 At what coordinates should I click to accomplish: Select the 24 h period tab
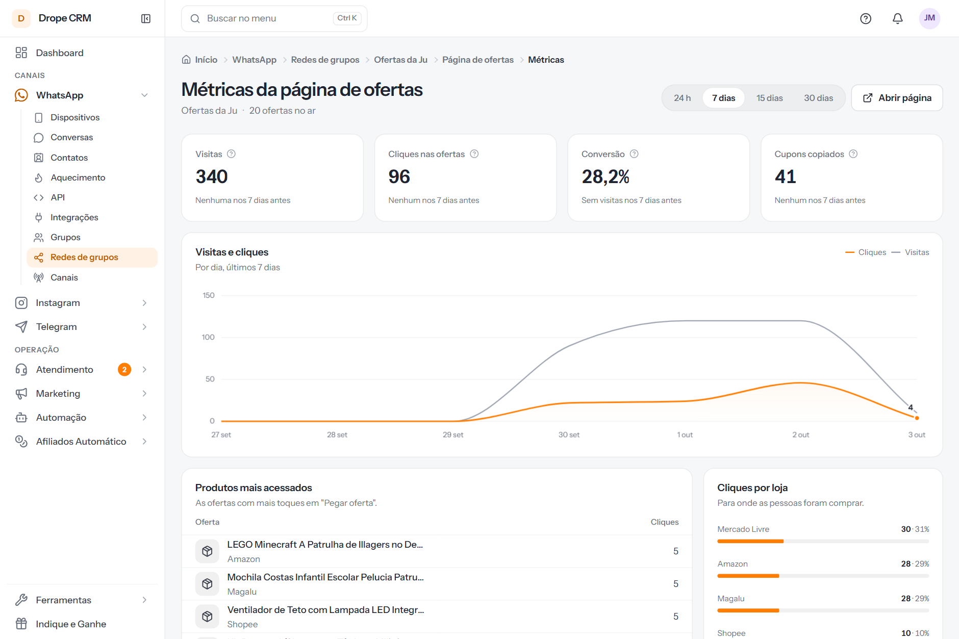click(682, 98)
